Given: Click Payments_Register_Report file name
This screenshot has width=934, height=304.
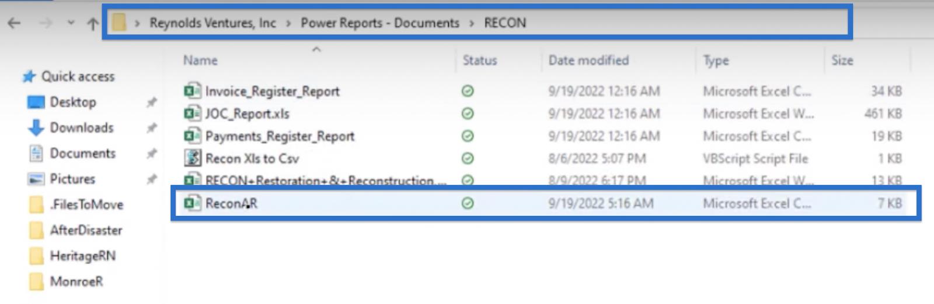Looking at the screenshot, I should pyautogui.click(x=280, y=136).
